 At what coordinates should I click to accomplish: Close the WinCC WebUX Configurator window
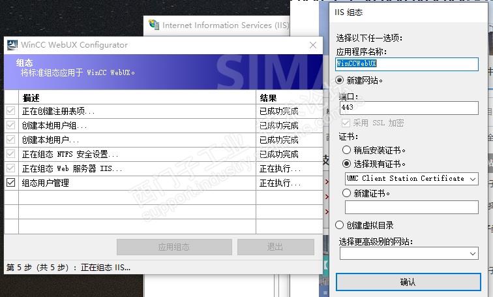pos(313,45)
